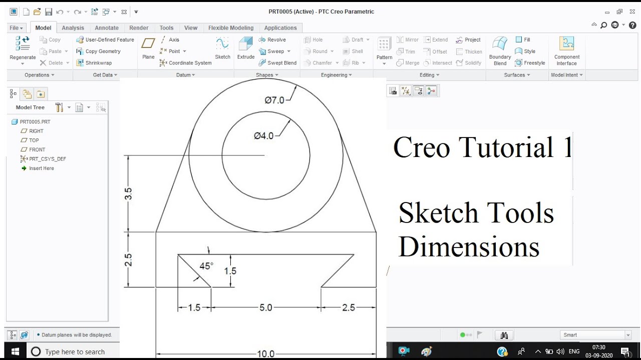Open the Render tab
The image size is (641, 360).
(x=139, y=28)
